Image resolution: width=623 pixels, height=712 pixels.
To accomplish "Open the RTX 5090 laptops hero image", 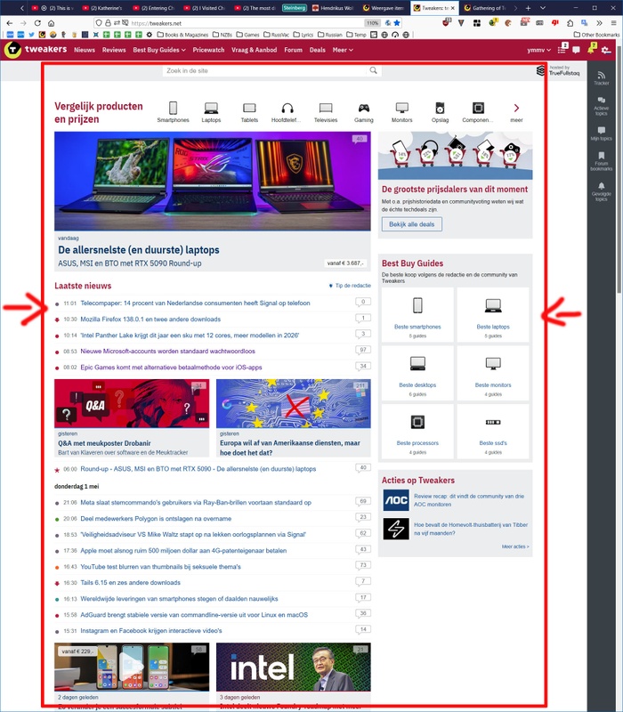I will (213, 182).
